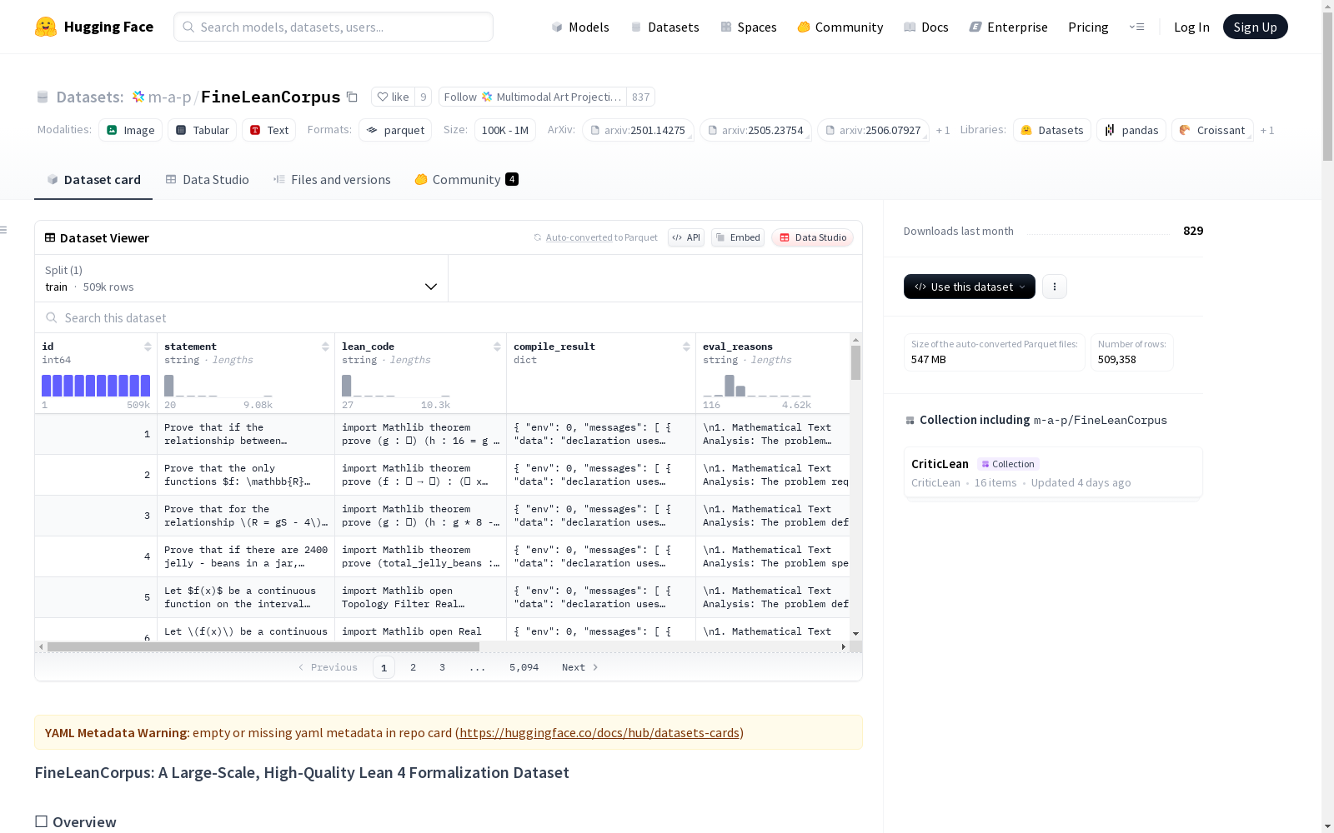Viewport: 1334px width, 833px height.
Task: Click the pagination ellipsis
Action: [x=477, y=667]
